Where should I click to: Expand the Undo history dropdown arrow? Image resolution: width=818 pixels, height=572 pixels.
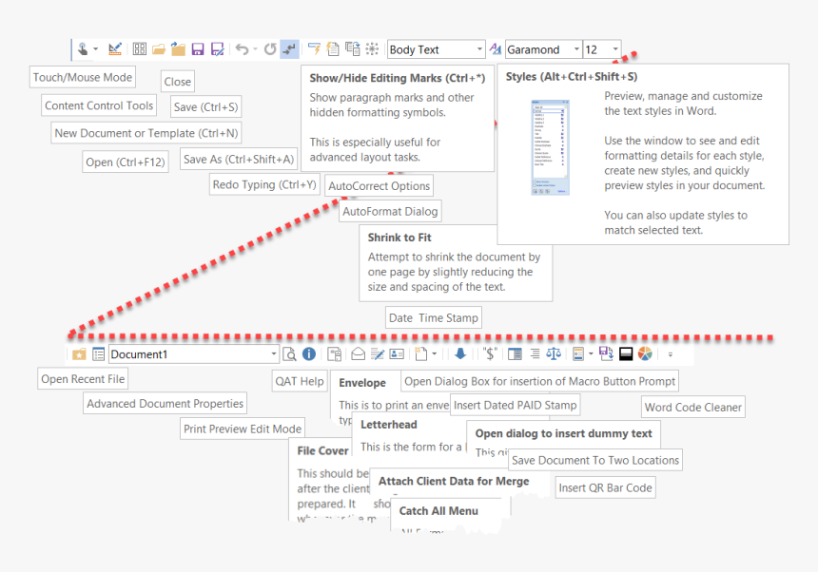255,49
